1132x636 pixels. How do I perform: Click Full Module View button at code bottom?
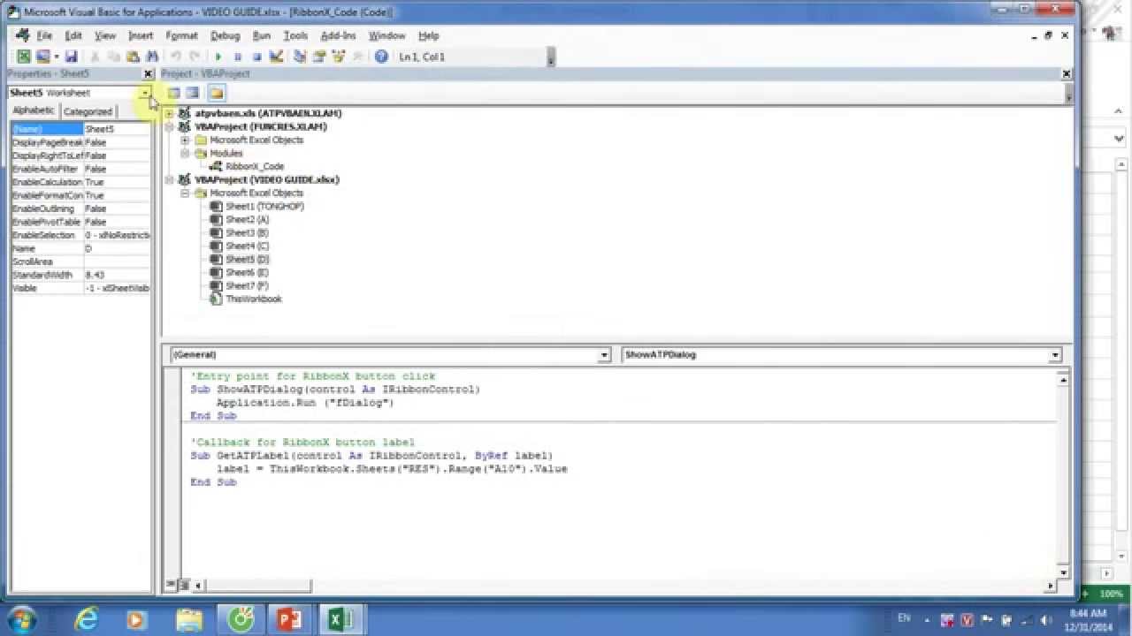click(x=184, y=585)
